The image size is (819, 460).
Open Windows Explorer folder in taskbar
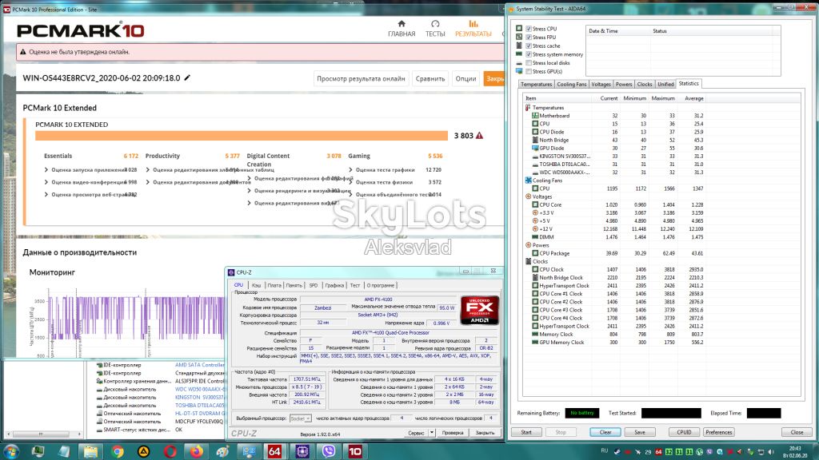(x=90, y=452)
